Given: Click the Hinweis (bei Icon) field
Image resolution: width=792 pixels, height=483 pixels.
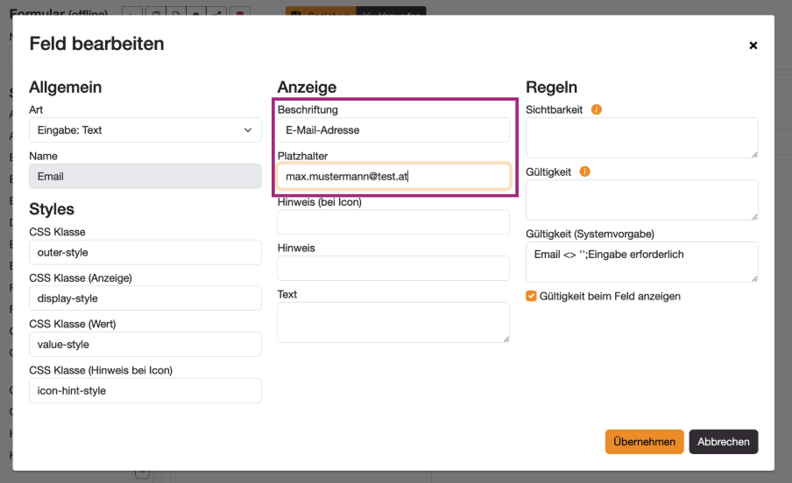Looking at the screenshot, I should [x=392, y=222].
